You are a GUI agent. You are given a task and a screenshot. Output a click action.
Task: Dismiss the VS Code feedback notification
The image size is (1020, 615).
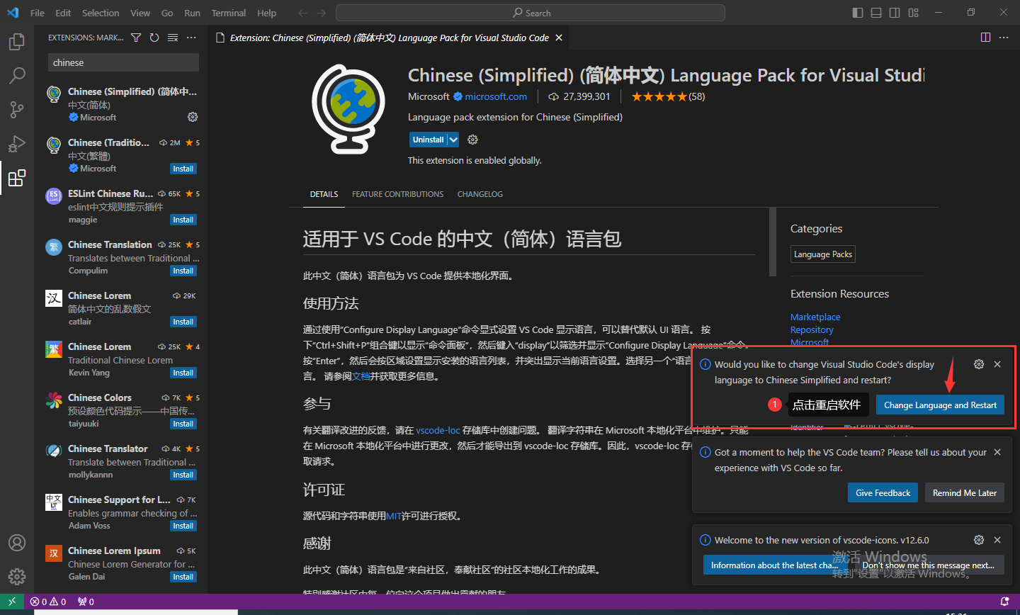coord(997,452)
